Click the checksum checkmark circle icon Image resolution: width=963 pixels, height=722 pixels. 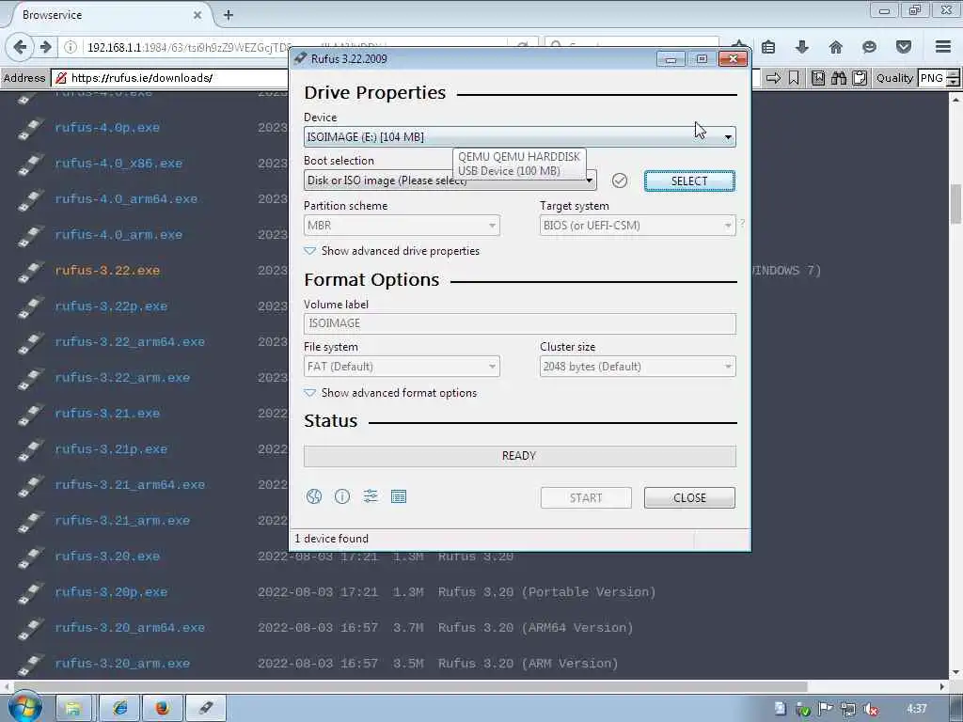click(x=620, y=180)
